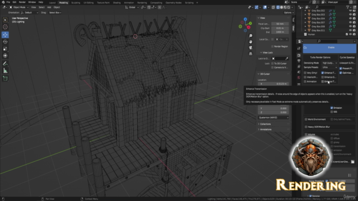
Task: Hide Grey Box.008 with its eye icon
Action: click(350, 26)
